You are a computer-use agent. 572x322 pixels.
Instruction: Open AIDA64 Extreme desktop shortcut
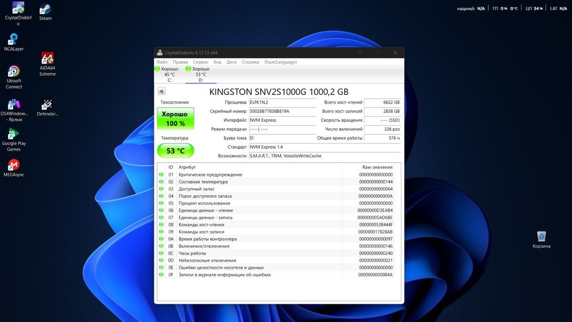47,64
